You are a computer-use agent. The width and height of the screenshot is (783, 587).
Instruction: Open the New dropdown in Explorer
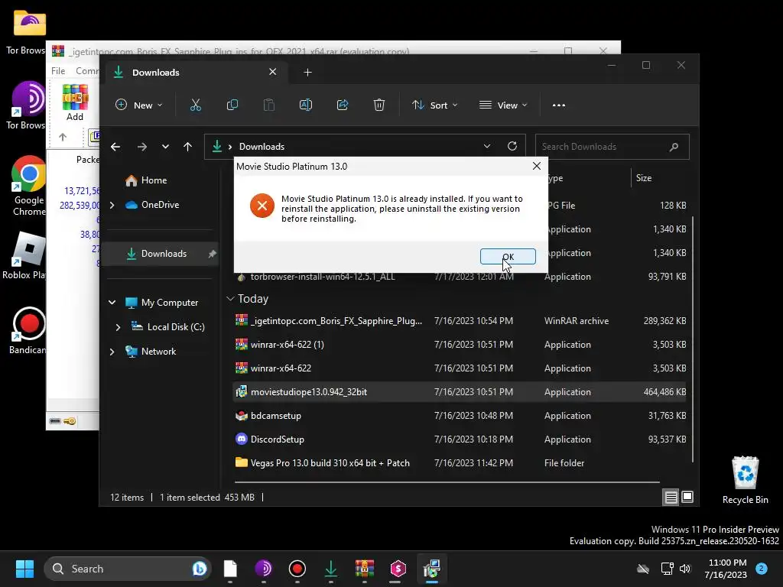tap(139, 105)
